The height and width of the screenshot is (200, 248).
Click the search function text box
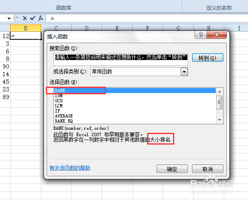[121, 60]
